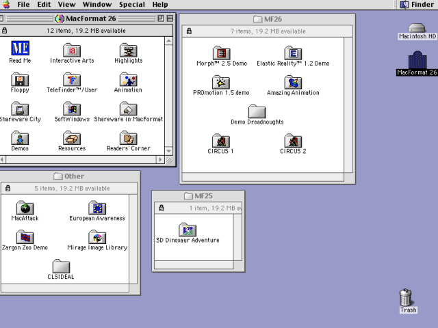438x328 pixels.
Task: Click the Trash icon
Action: coord(406,297)
